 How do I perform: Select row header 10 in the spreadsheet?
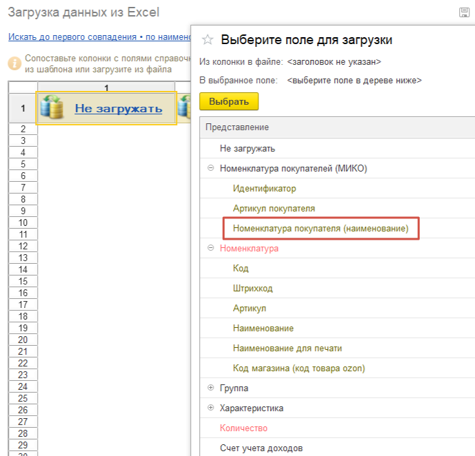[23, 222]
